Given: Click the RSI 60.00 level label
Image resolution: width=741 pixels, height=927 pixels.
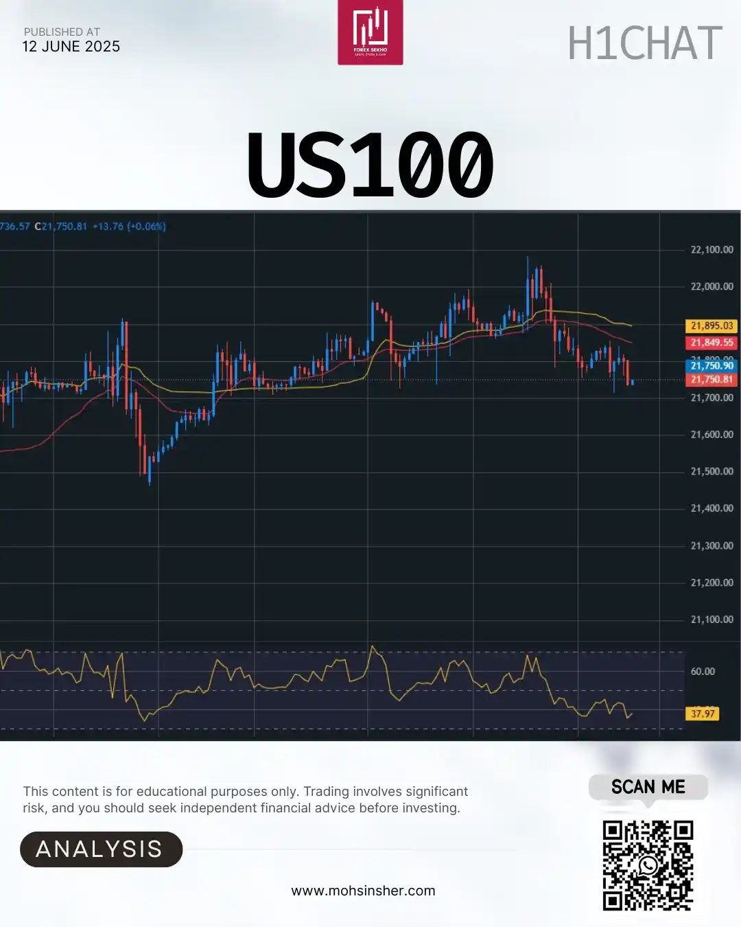Looking at the screenshot, I should 703,672.
